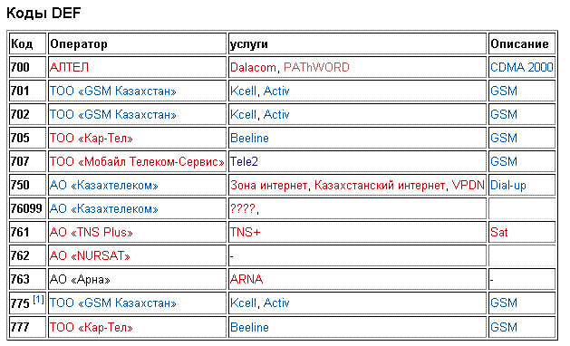Select code 700 cell
Image resolution: width=570 pixels, height=346 pixels.
click(27, 67)
